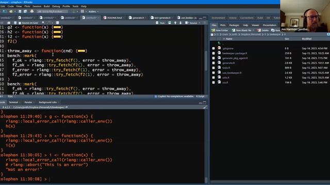Show more editor tabs with the chevron
330x185 pixels.
click(x=195, y=18)
